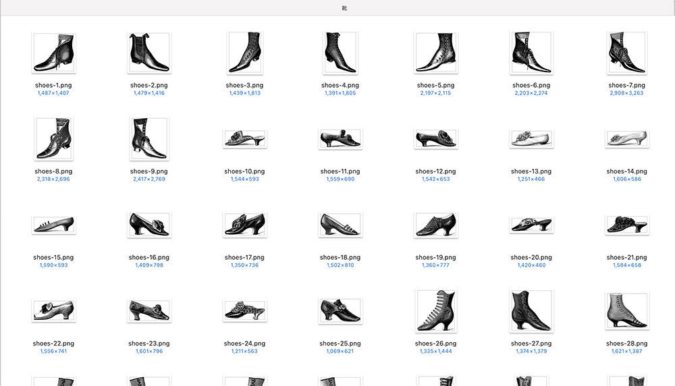Click the dimensions text 1,502×810

pos(340,265)
